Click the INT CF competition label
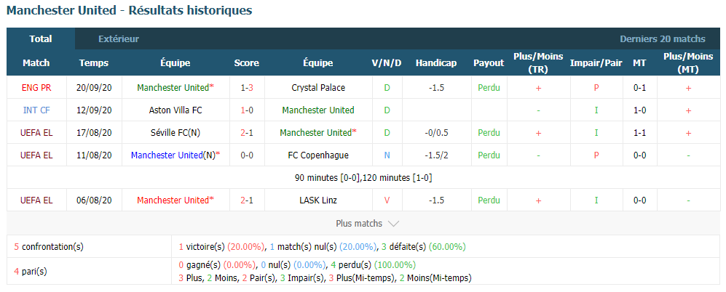 click(36, 110)
